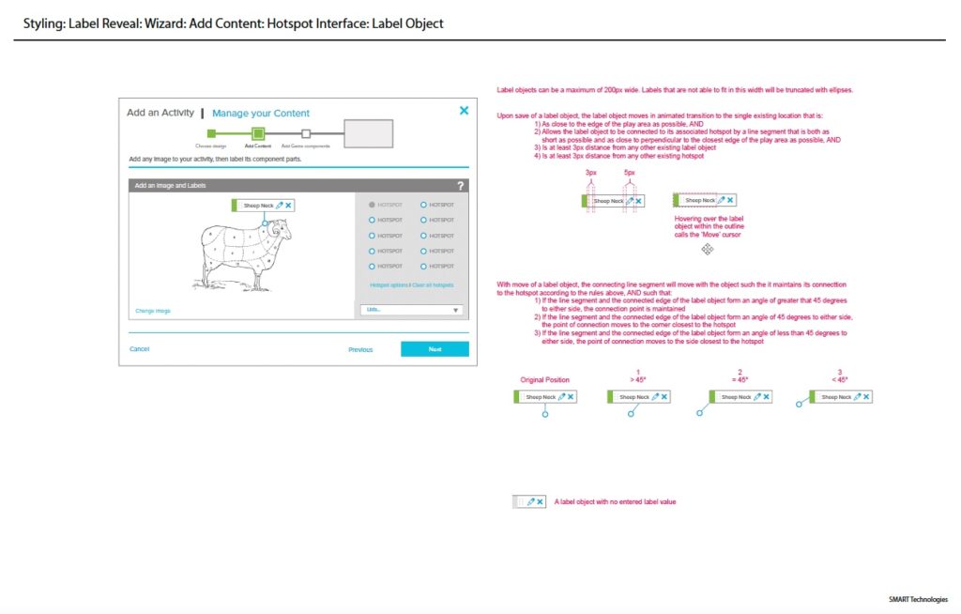Click the Next button
Image resolution: width=961 pixels, height=614 pixels.
coord(435,349)
